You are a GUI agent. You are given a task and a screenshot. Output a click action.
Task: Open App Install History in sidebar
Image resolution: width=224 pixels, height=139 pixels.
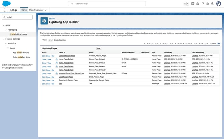coord(21,52)
